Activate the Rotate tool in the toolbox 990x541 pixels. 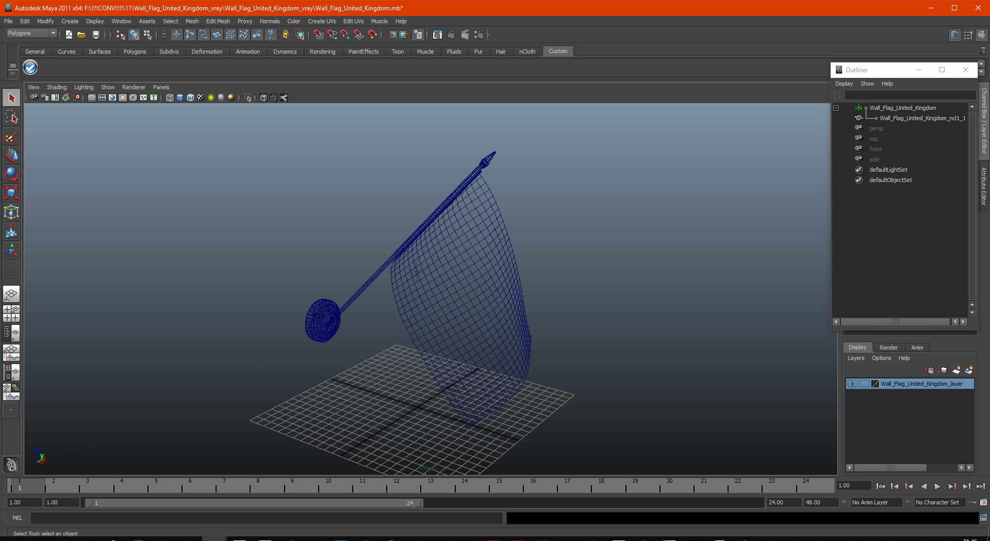coord(11,174)
